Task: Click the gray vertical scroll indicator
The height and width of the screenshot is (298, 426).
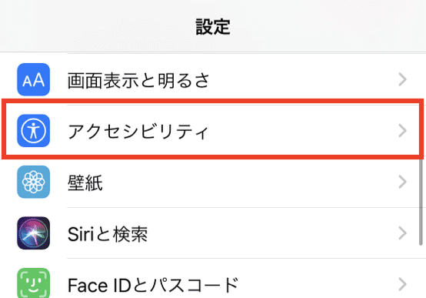Action: (421, 202)
